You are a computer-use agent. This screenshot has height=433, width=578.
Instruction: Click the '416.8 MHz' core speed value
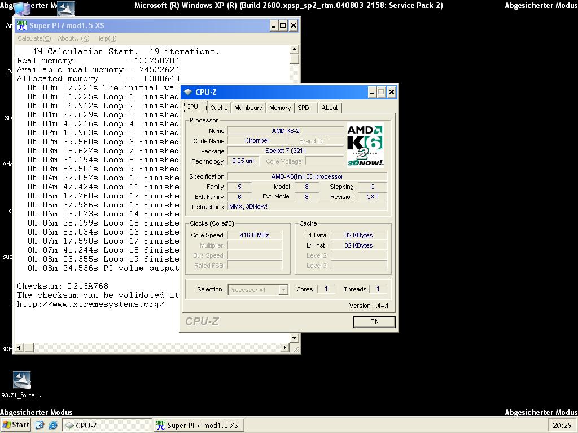click(255, 235)
